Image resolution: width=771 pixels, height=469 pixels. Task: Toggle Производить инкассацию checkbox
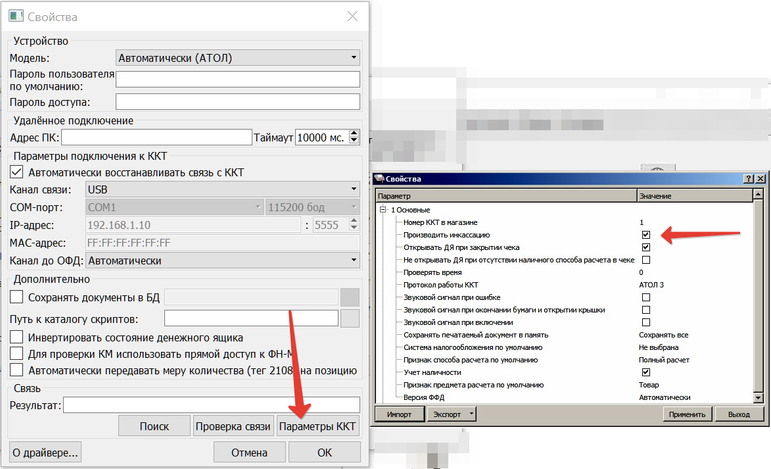tap(646, 235)
